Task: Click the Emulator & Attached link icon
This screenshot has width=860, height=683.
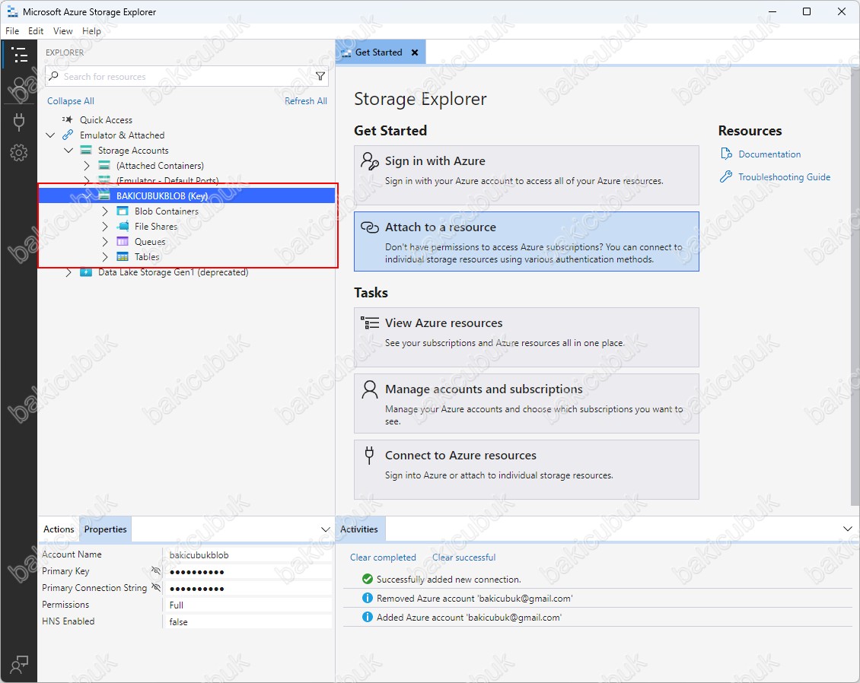Action: point(68,135)
